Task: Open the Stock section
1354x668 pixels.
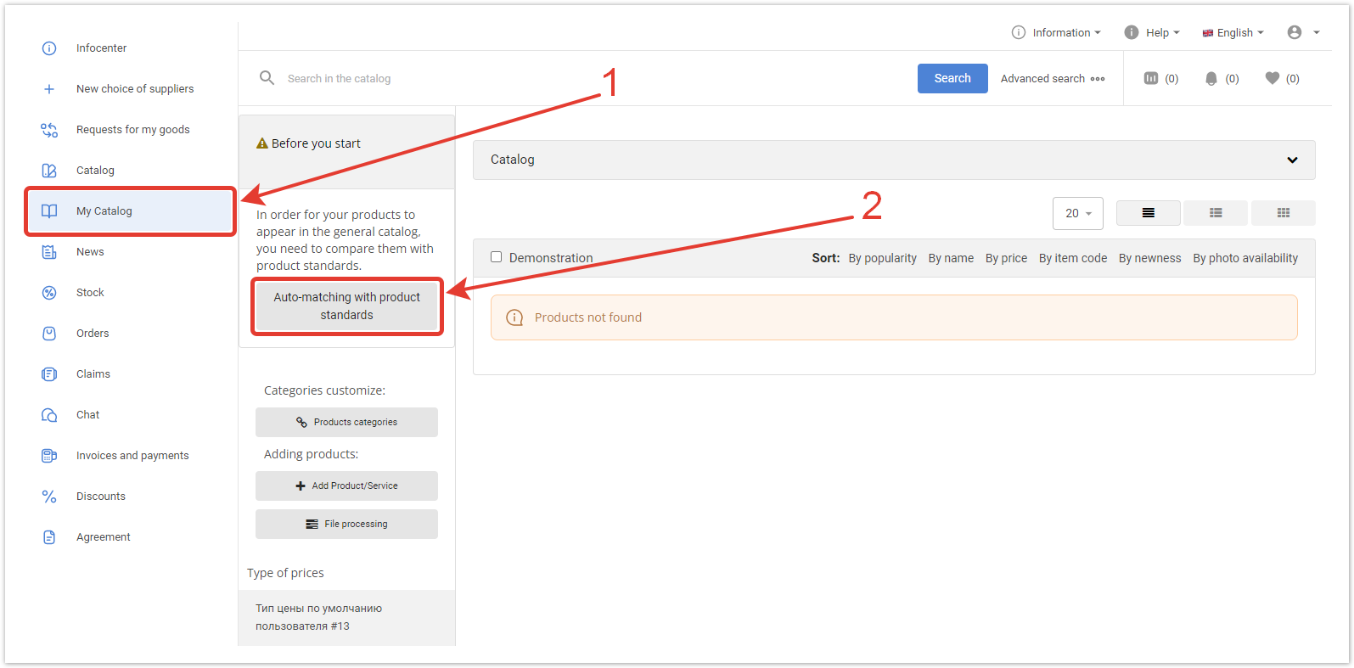Action: point(90,293)
